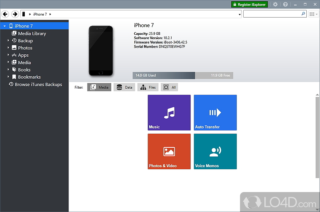The height and width of the screenshot is (212, 320).
Task: Toggle the Files filter
Action: coord(148,87)
